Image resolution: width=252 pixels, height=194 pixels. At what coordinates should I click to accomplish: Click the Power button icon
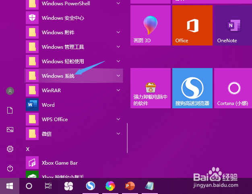(x=10, y=168)
